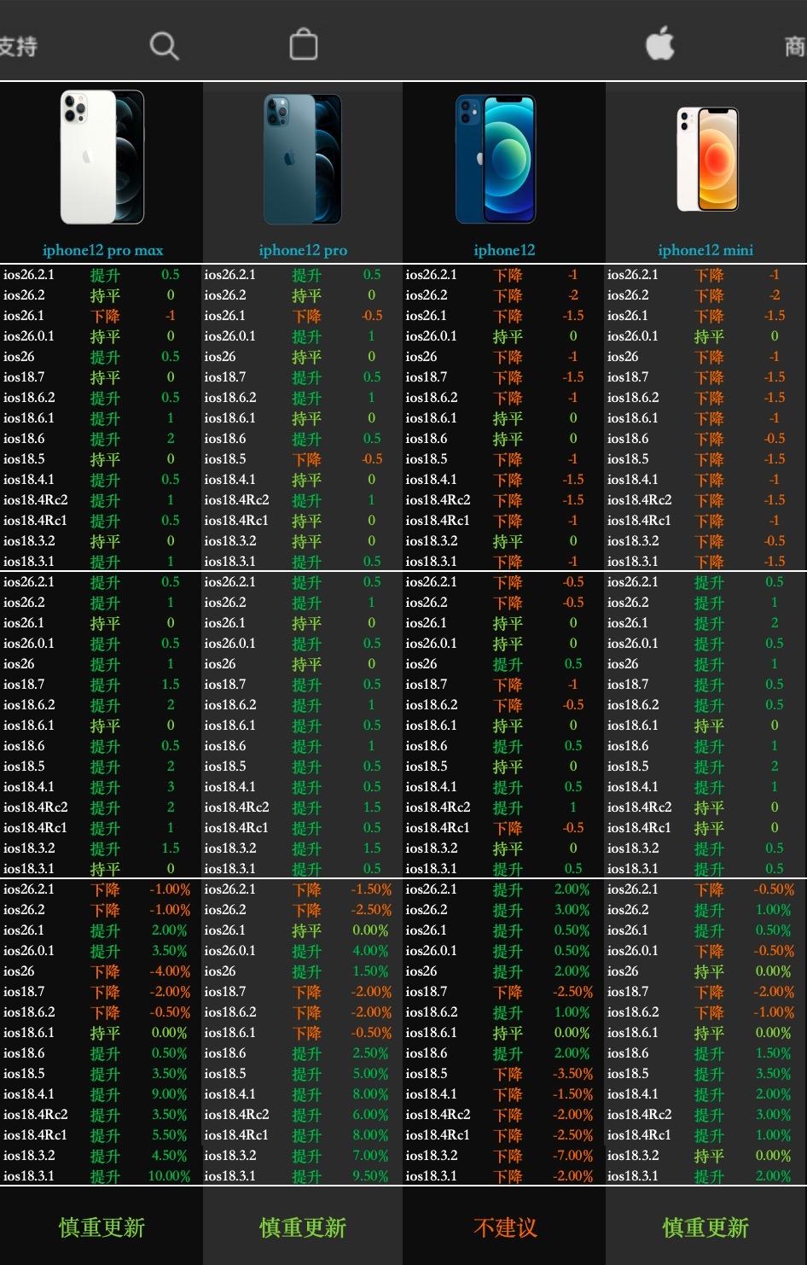Select the 9.00% value for pro max
The image size is (807, 1265).
point(169,1094)
